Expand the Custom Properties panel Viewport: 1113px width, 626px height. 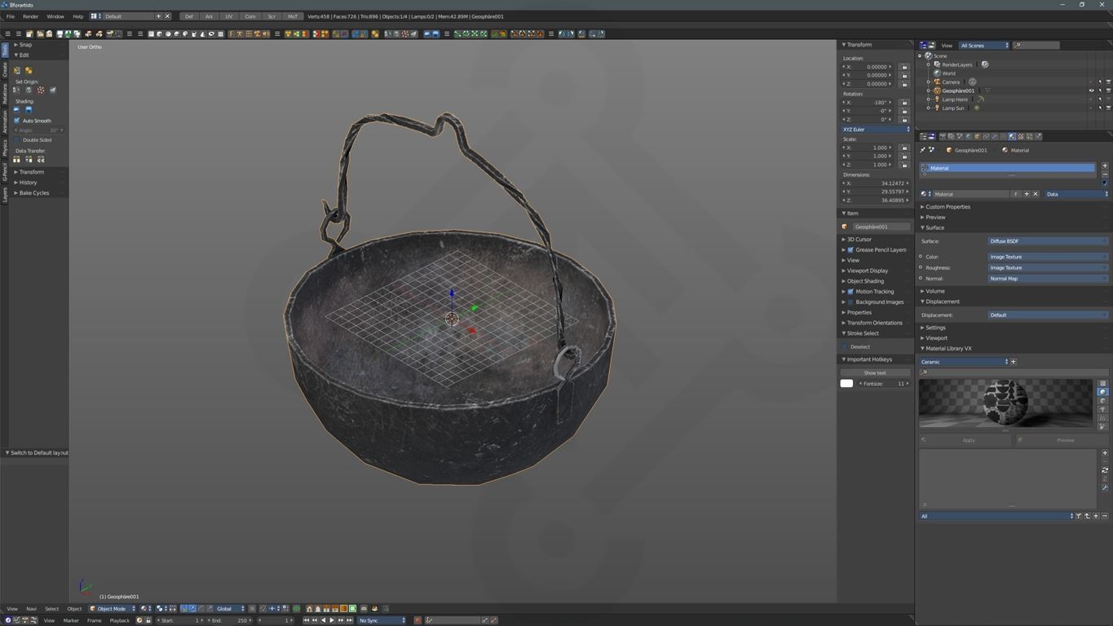(947, 207)
